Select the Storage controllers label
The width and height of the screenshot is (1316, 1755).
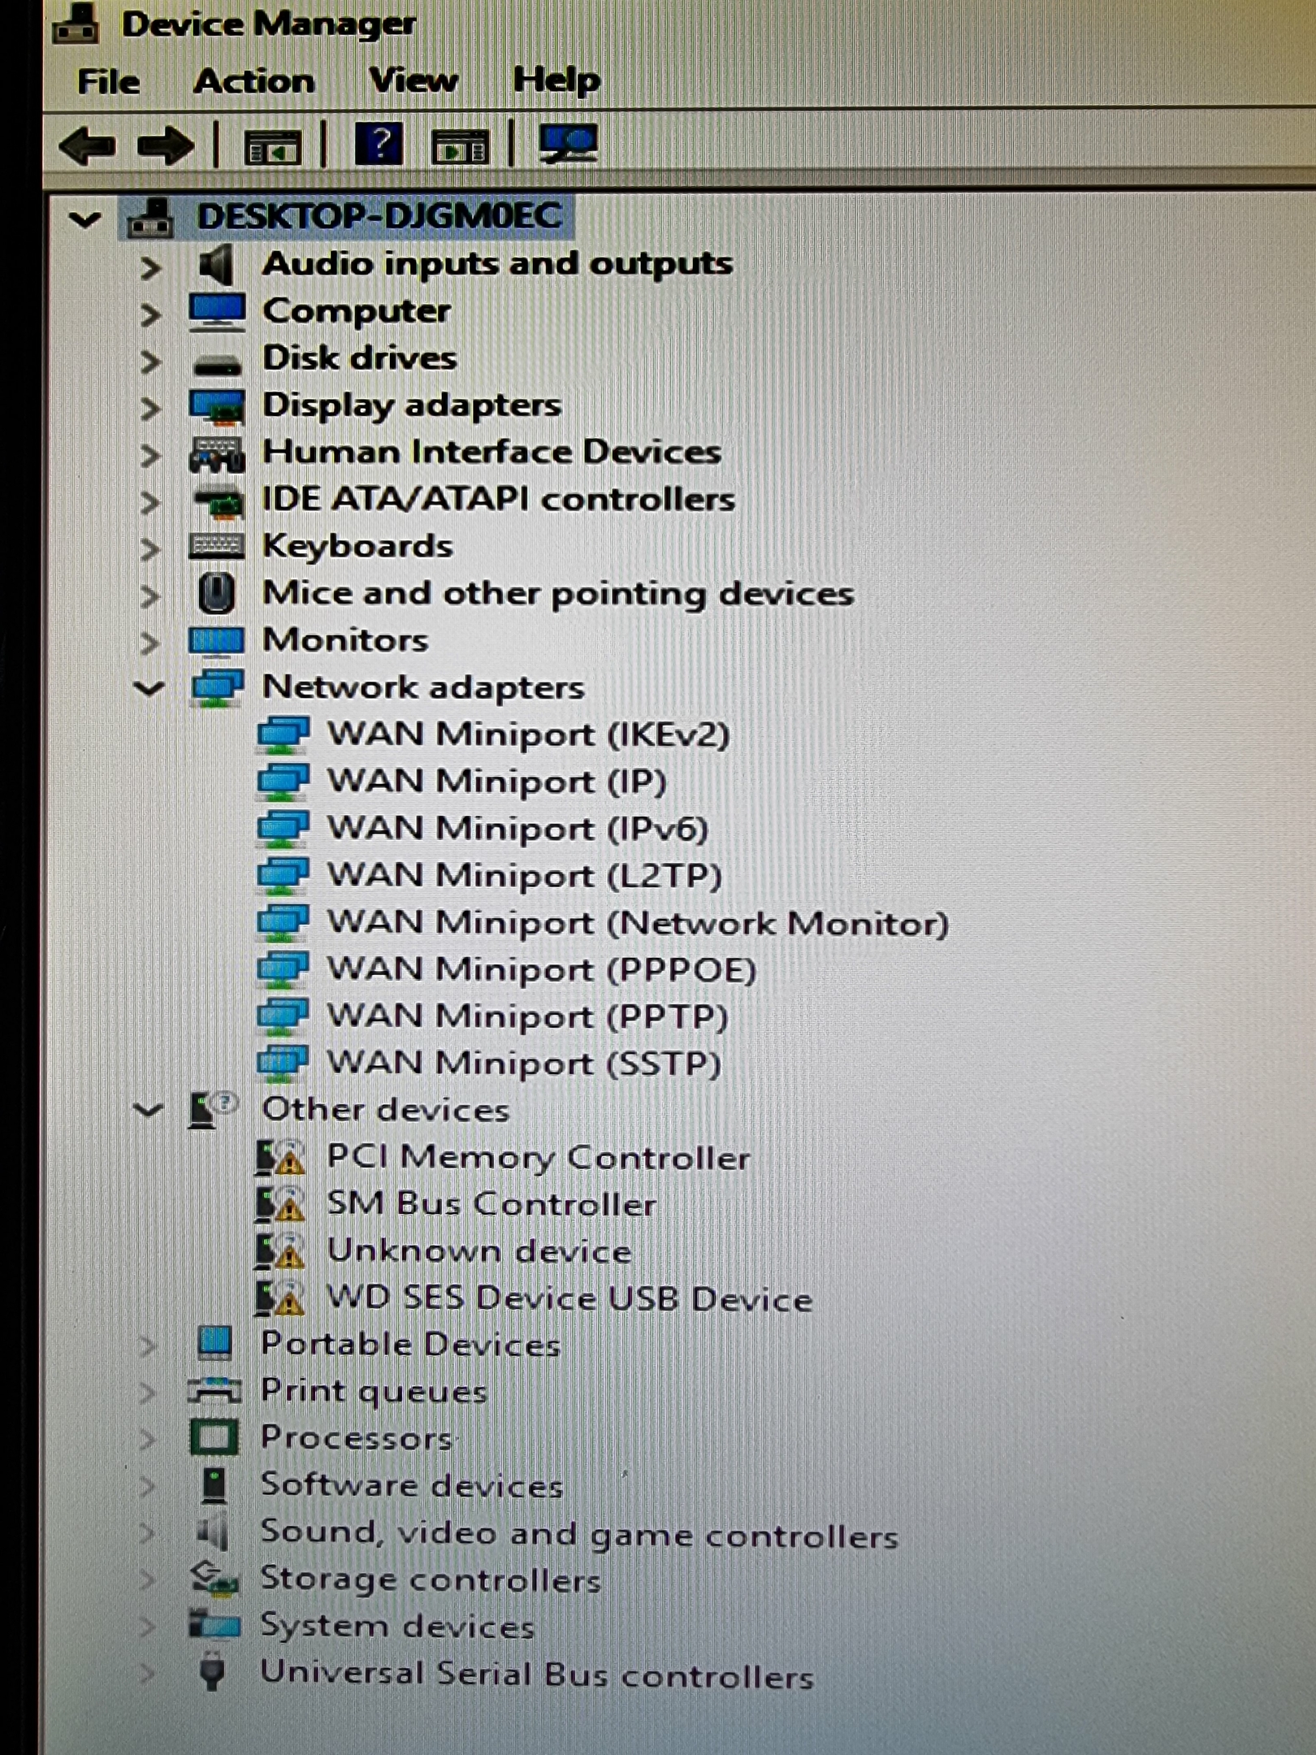click(x=431, y=1580)
